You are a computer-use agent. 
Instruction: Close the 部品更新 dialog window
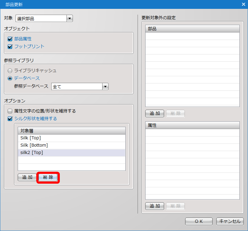[x=243, y=4]
